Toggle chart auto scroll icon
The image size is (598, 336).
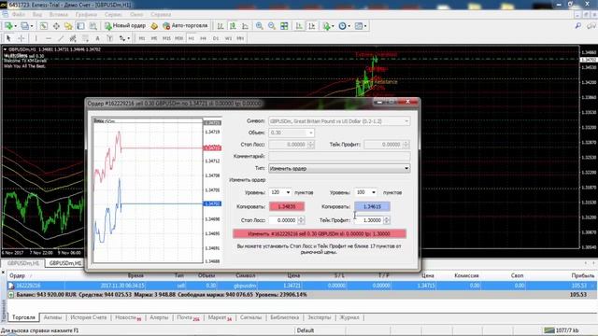coord(299,26)
